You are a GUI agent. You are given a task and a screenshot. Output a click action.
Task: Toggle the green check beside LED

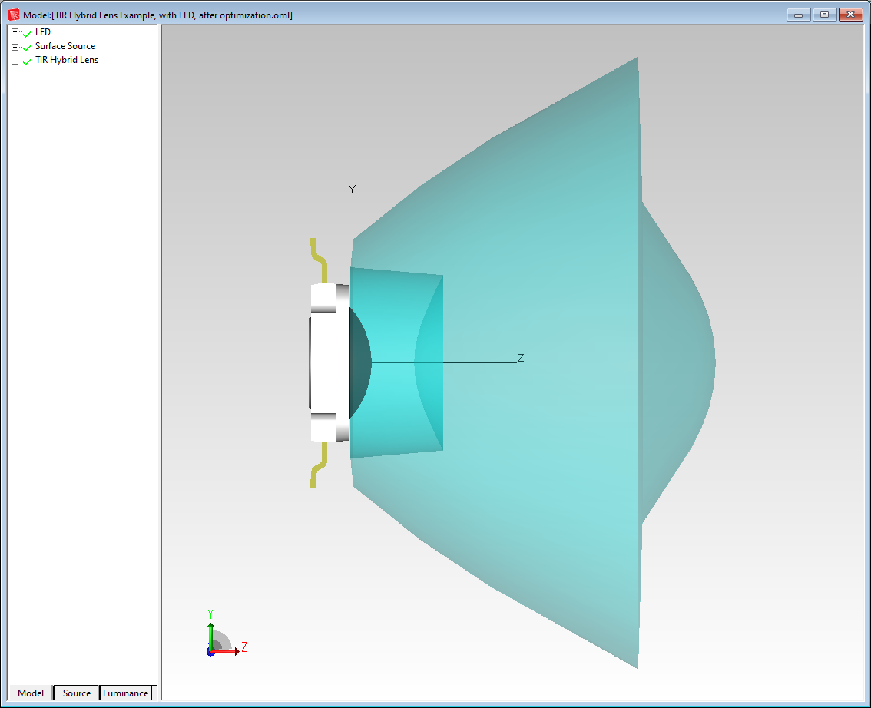(x=27, y=32)
